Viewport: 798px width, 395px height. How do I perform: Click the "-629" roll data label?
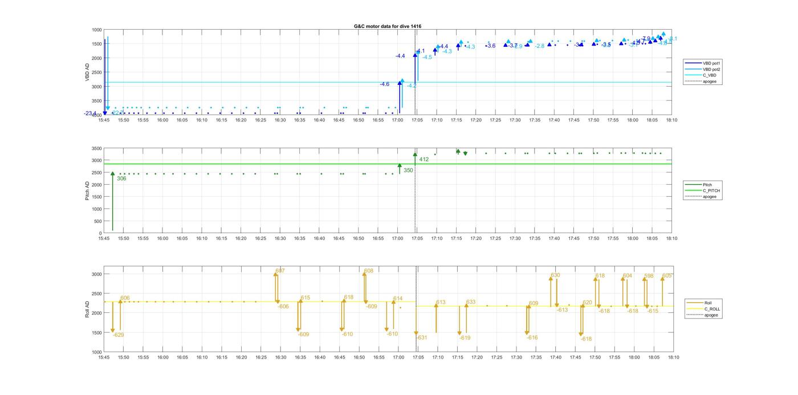[118, 335]
